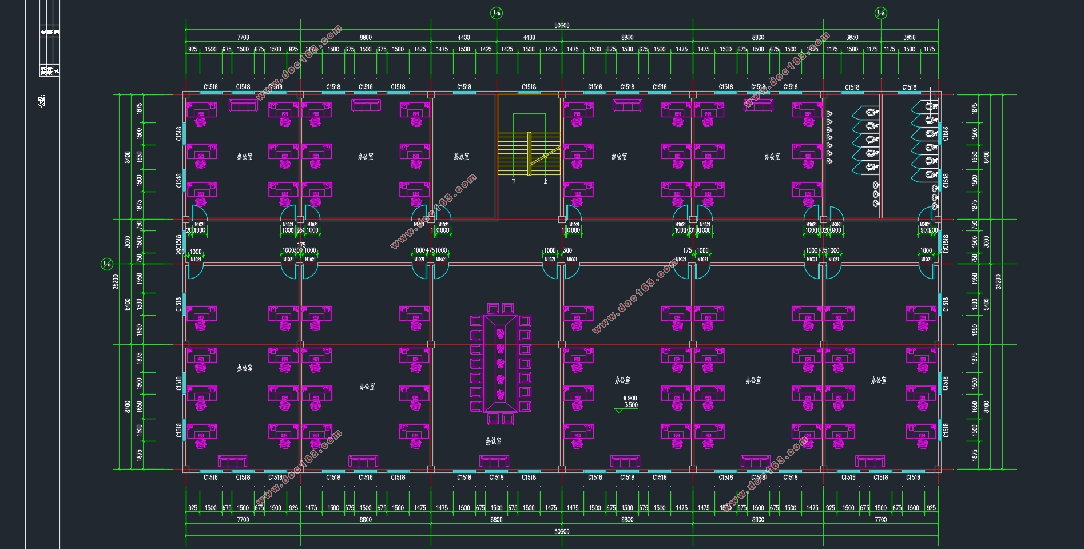Image resolution: width=1084 pixels, height=549 pixels.
Task: Click the 会议室 room label
Action: click(x=493, y=441)
